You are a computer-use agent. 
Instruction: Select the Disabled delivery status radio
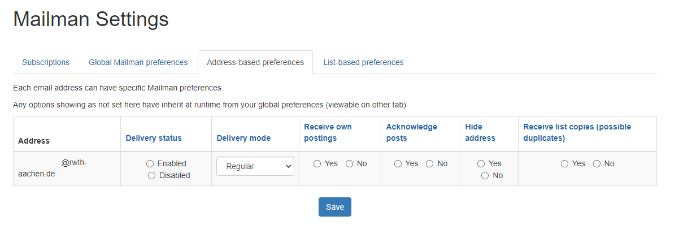(151, 176)
